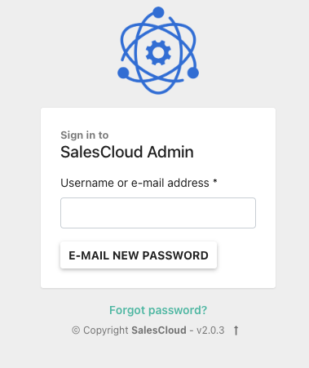
Task: Click the SalesCloud Admin heading
Action: (x=127, y=152)
